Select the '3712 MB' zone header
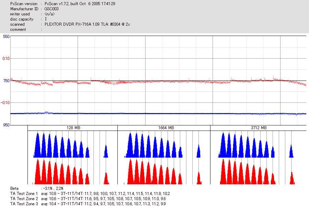 tap(259, 128)
